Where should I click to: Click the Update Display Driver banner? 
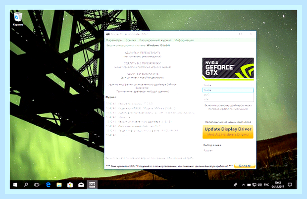228,132
